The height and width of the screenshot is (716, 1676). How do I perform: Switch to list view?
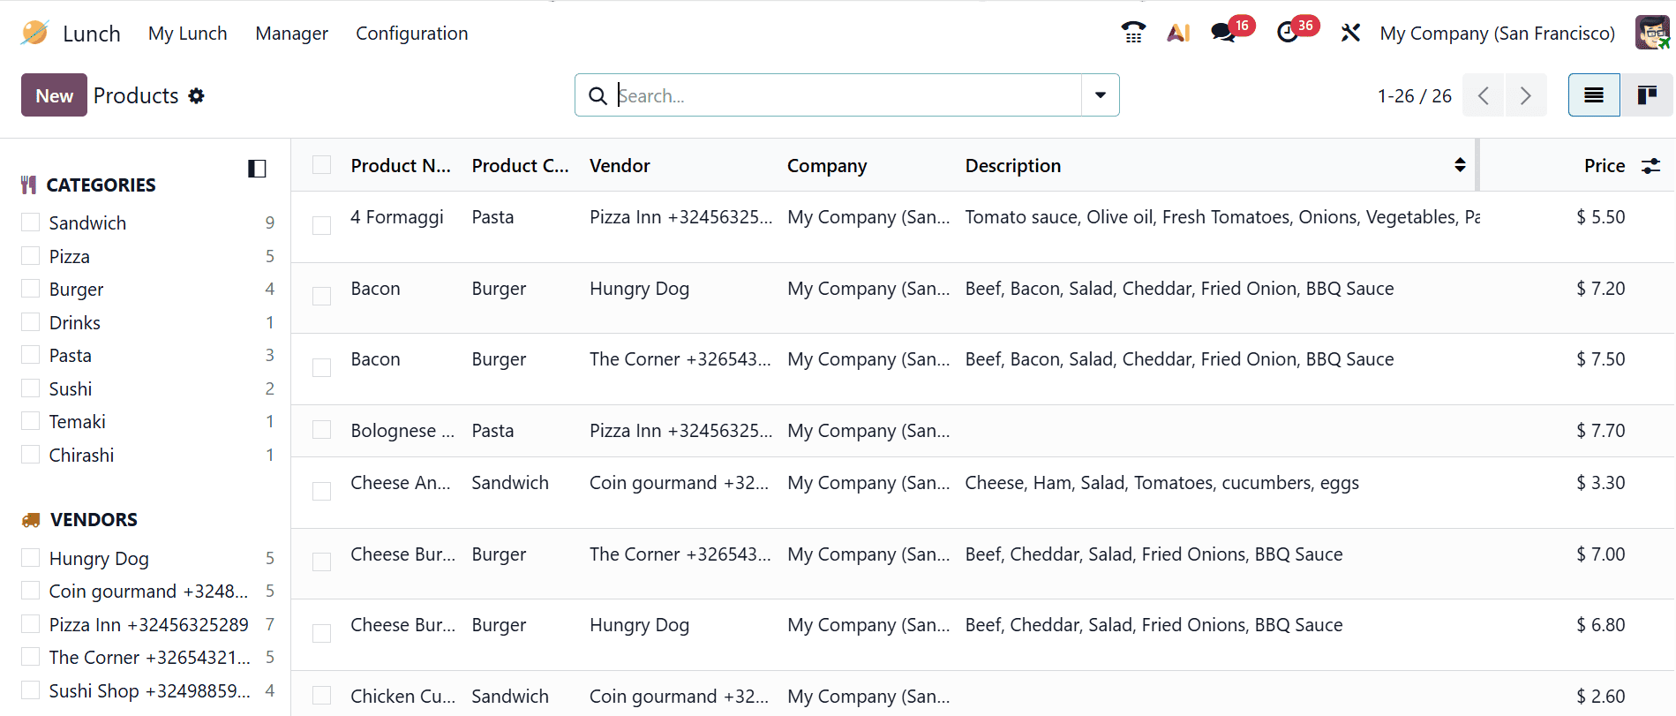1594,95
